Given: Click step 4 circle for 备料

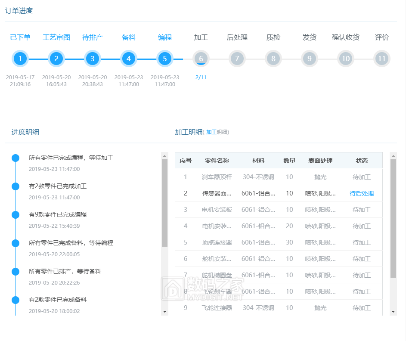Looking at the screenshot, I should coord(129,59).
